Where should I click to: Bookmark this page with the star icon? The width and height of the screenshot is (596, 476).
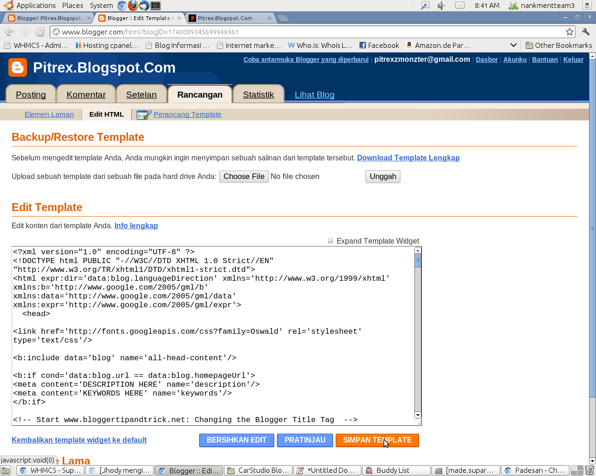tap(569, 32)
